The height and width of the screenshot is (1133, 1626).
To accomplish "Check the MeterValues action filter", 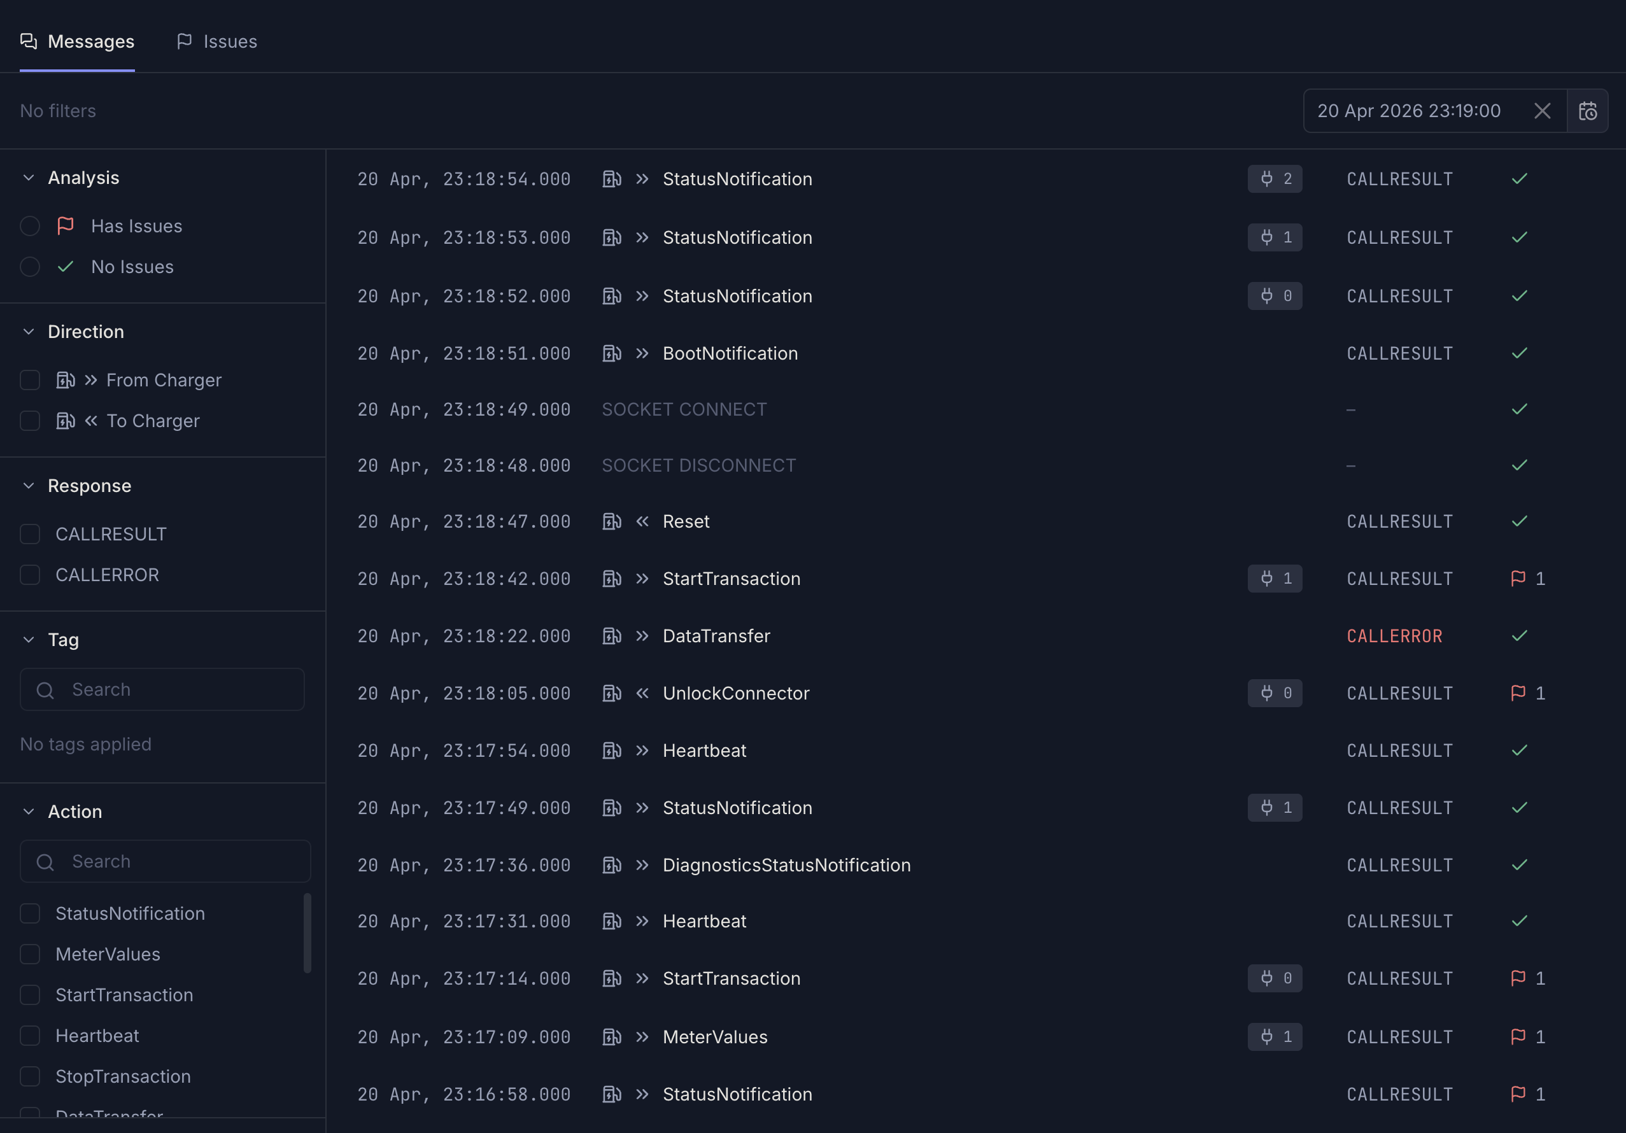I will coord(30,955).
